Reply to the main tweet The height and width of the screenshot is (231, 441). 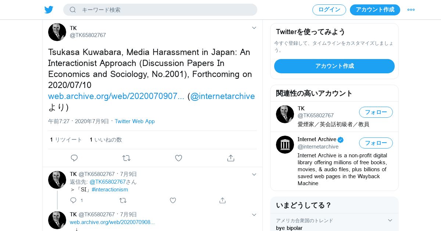[x=74, y=158]
